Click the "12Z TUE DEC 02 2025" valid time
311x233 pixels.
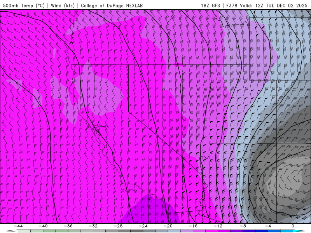coord(281,5)
